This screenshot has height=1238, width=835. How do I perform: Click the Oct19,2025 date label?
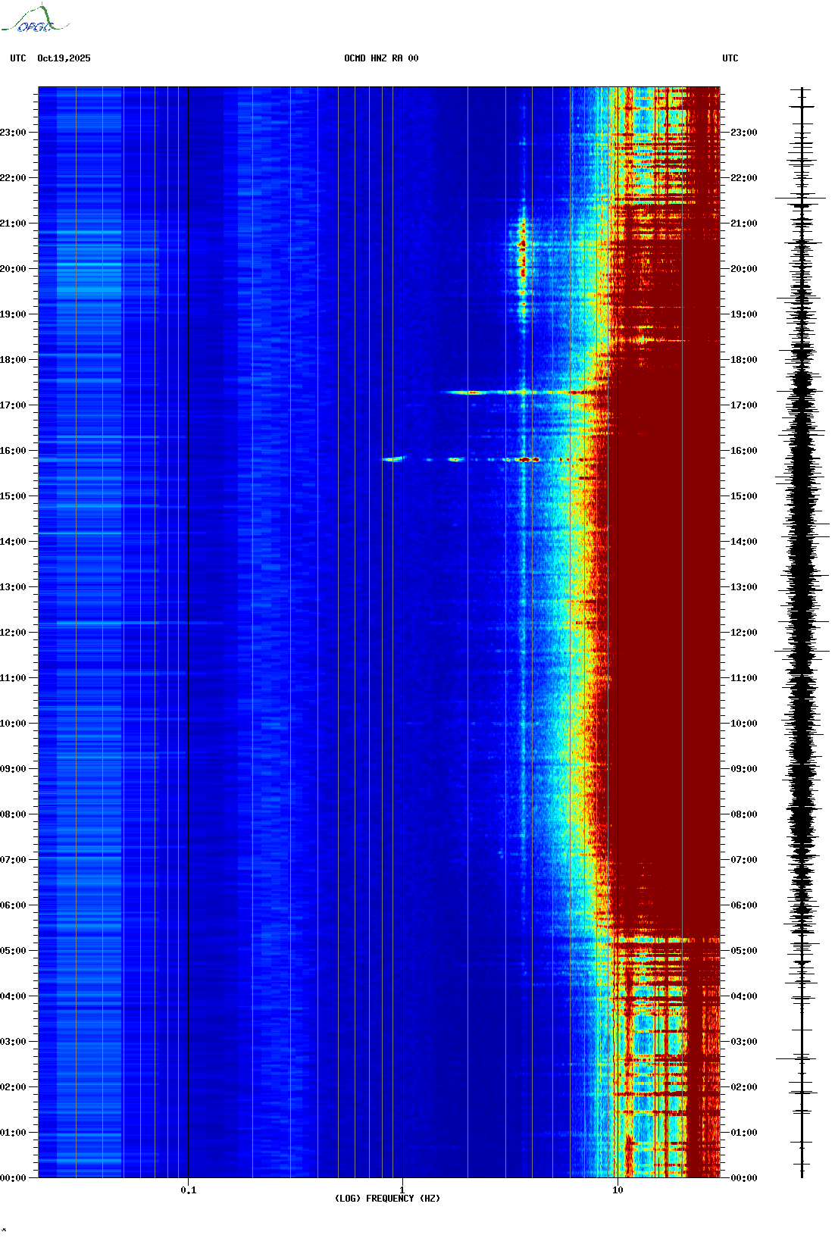point(64,58)
